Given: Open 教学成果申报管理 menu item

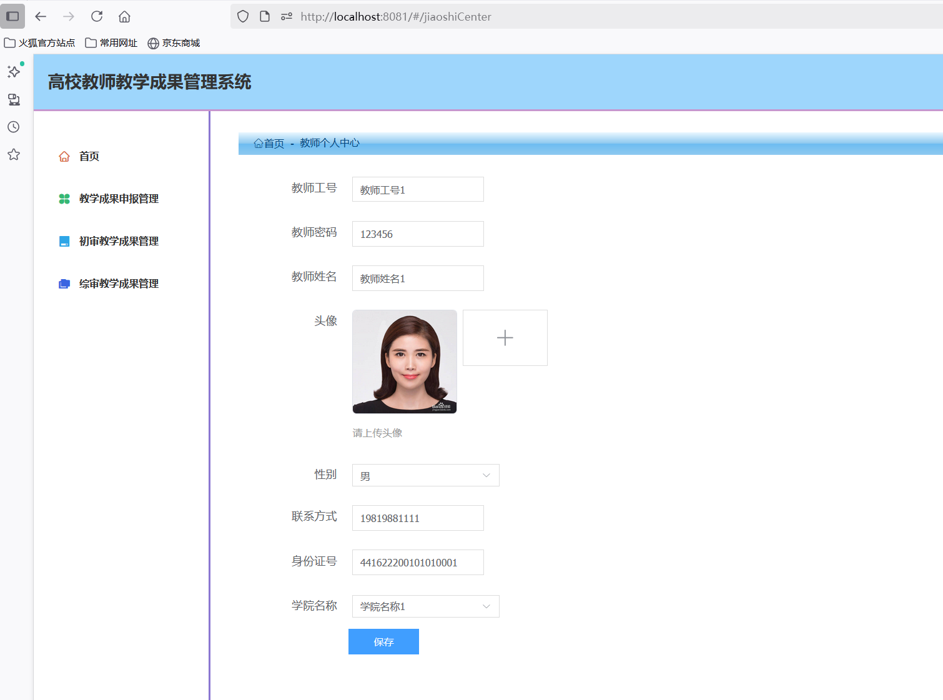Looking at the screenshot, I should [x=119, y=199].
